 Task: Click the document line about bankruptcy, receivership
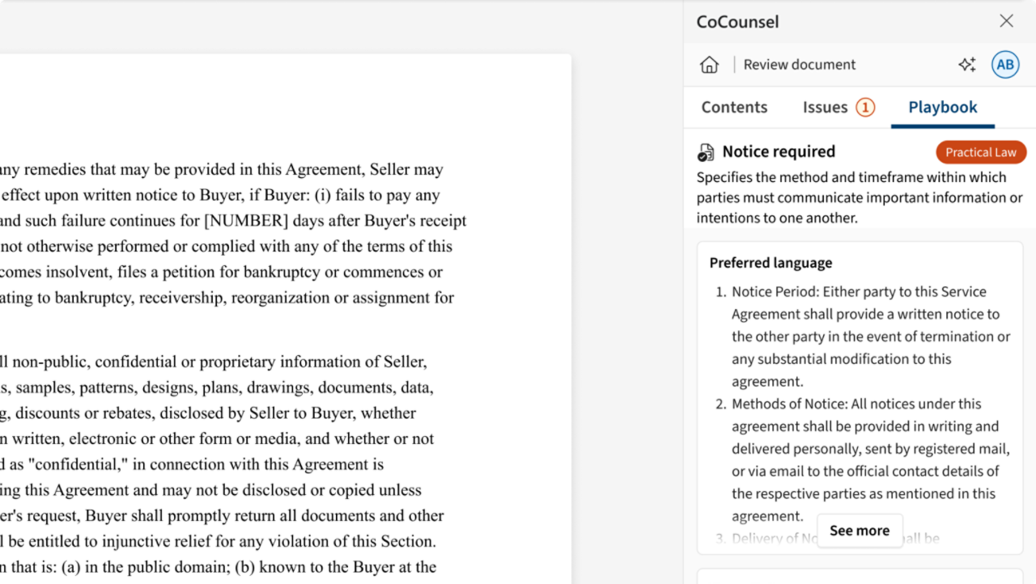point(227,297)
